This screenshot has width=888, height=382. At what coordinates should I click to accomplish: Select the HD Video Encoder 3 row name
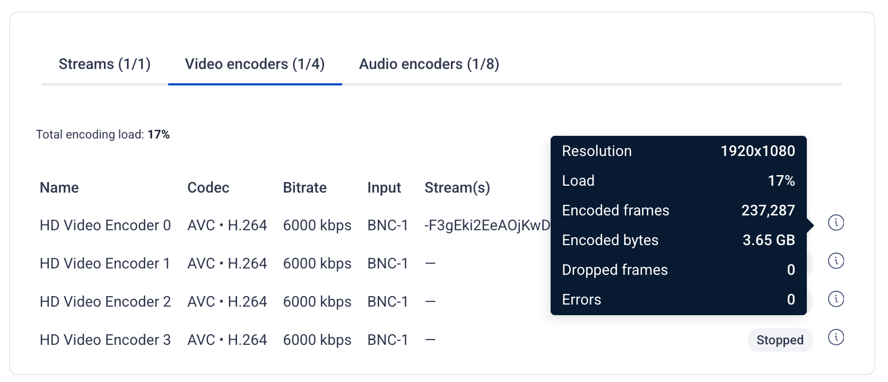coord(105,340)
